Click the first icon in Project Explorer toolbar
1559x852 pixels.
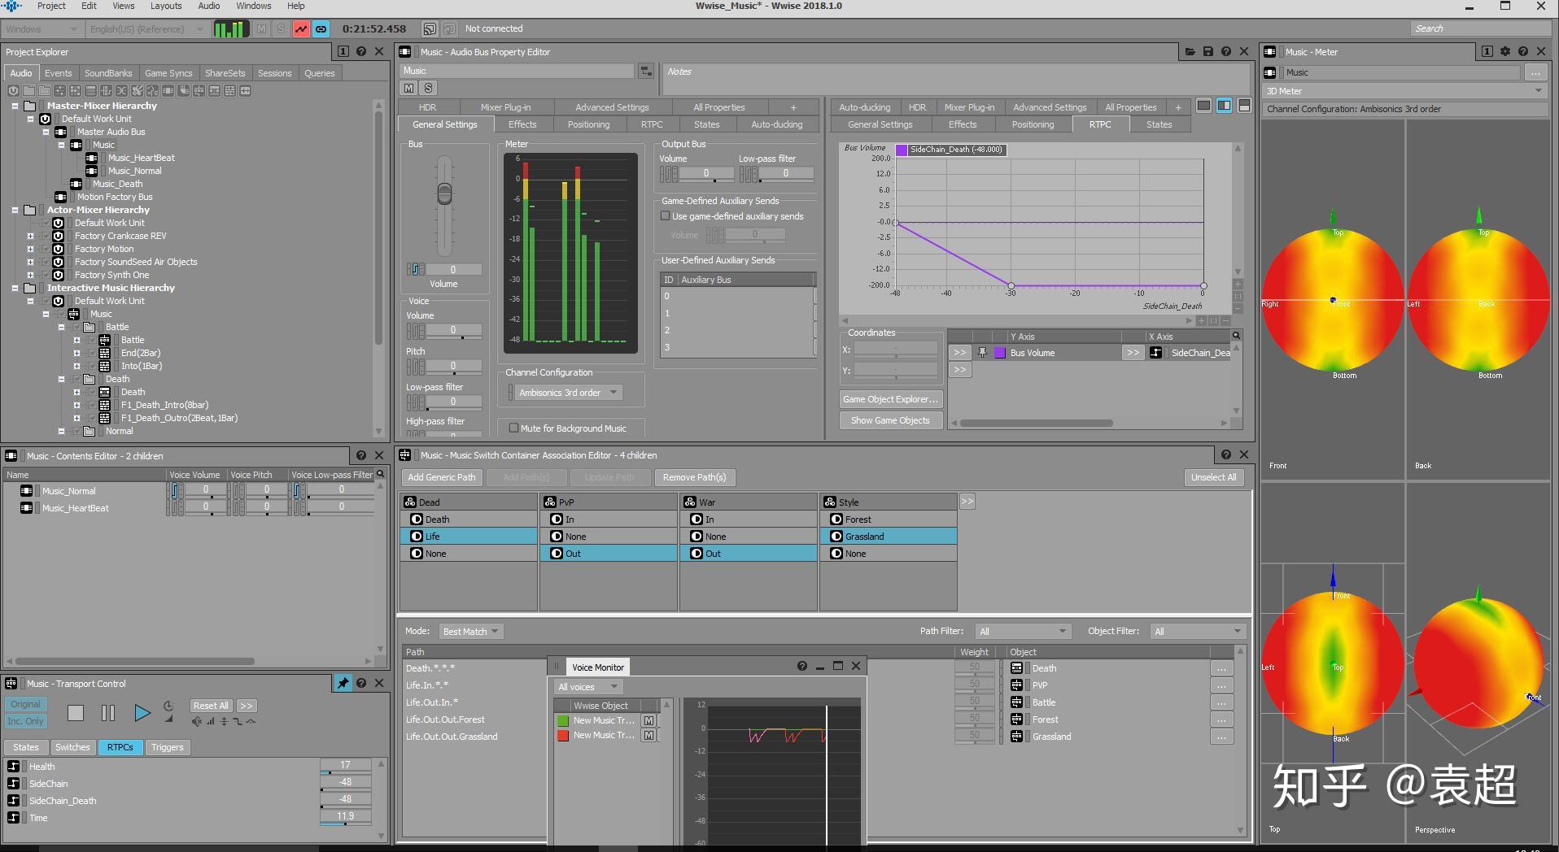click(13, 90)
